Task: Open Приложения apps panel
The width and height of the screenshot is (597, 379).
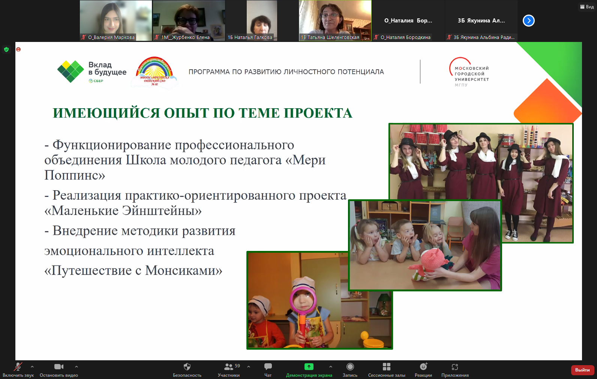Action: click(x=455, y=370)
